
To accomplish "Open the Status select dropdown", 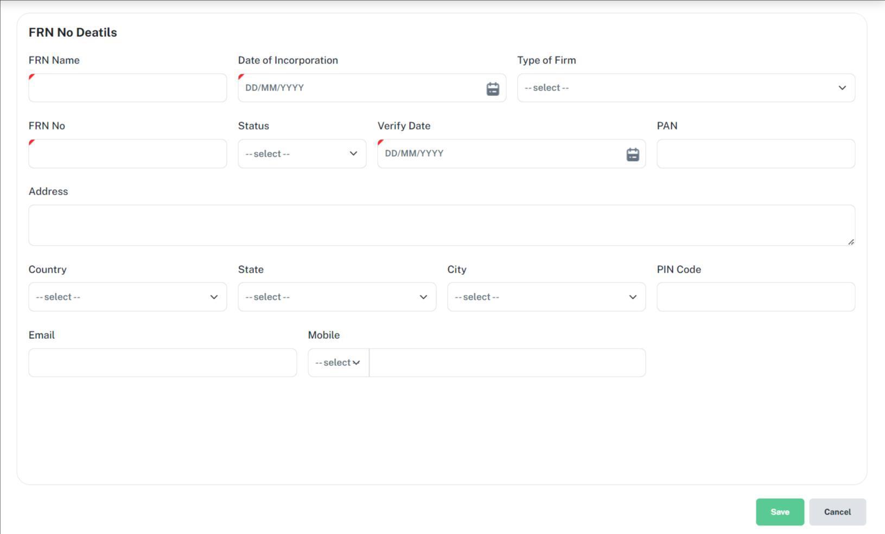I will (302, 154).
